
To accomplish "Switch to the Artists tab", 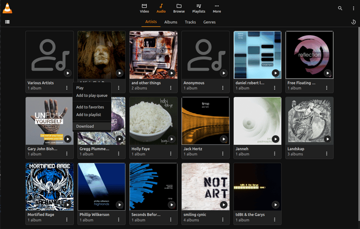I will click(151, 22).
